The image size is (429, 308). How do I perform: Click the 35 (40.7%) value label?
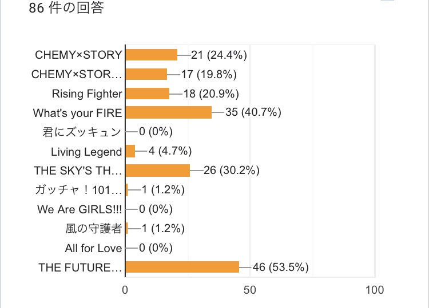pos(253,112)
